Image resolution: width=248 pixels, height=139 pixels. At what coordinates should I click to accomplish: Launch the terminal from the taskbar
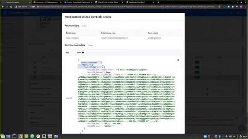point(14,136)
